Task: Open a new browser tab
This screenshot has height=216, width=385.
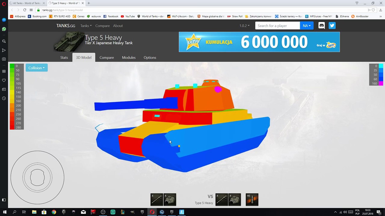Action: 89,3
